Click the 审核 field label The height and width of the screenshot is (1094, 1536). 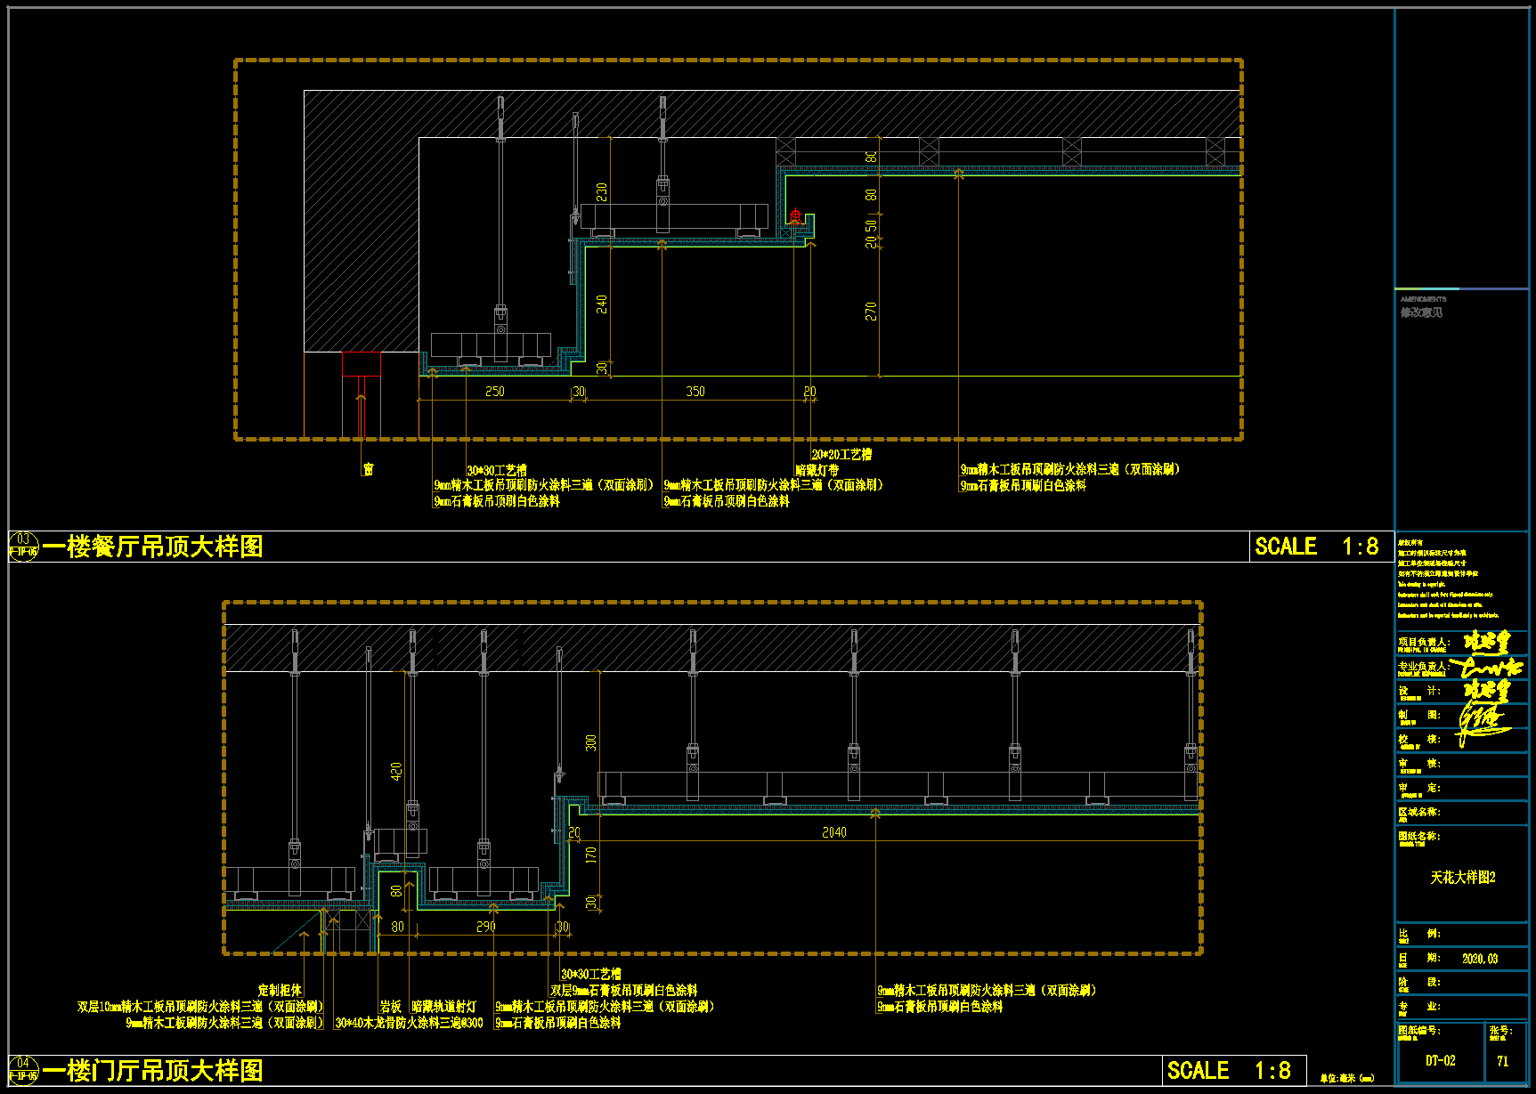(x=1419, y=763)
